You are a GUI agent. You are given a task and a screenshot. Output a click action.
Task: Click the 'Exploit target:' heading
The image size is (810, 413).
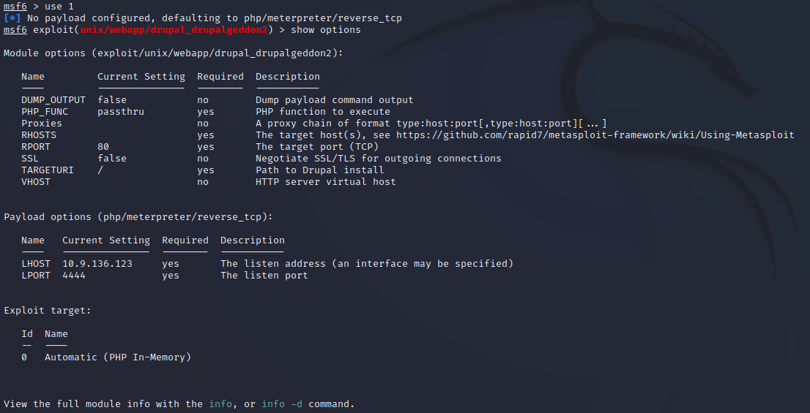coord(48,311)
